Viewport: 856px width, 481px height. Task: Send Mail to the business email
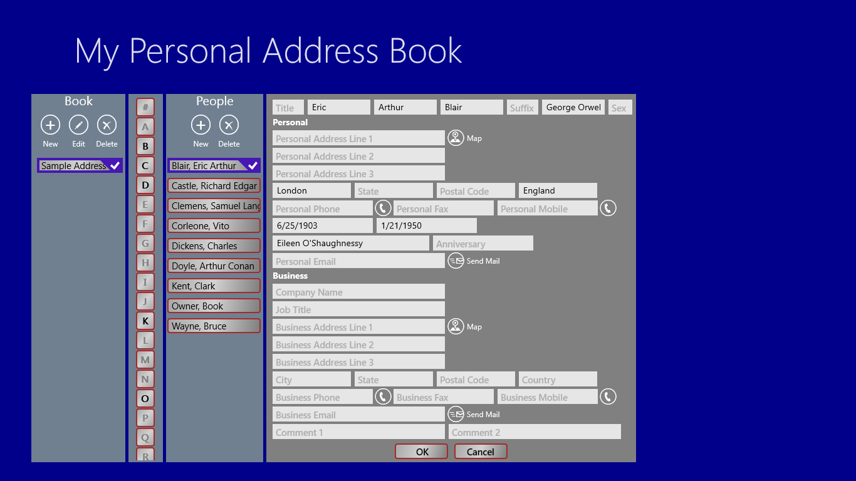(456, 413)
